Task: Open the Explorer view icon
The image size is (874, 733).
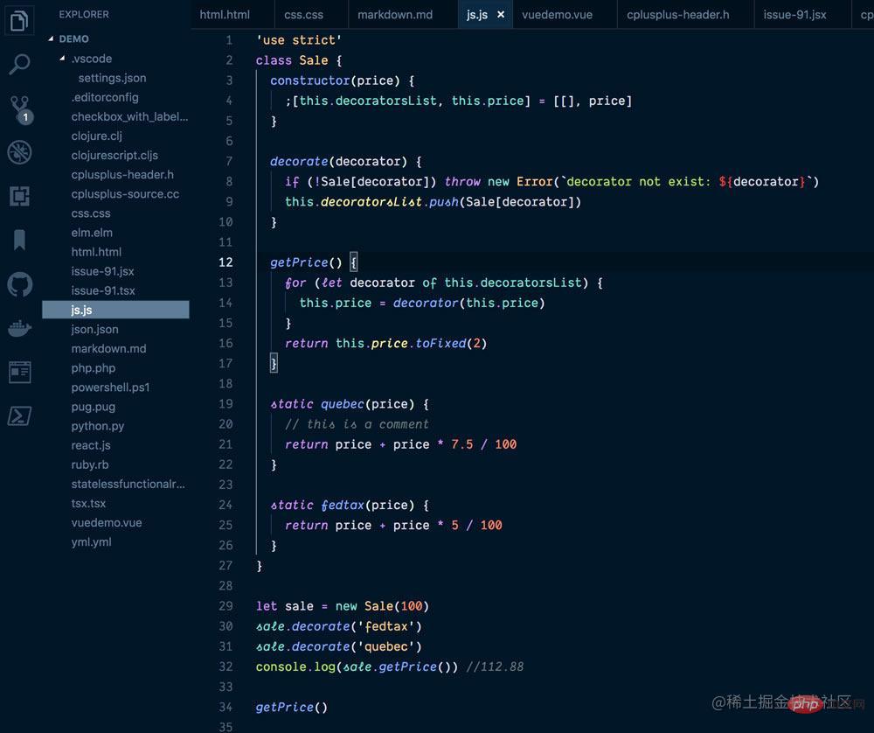Action: click(x=20, y=20)
